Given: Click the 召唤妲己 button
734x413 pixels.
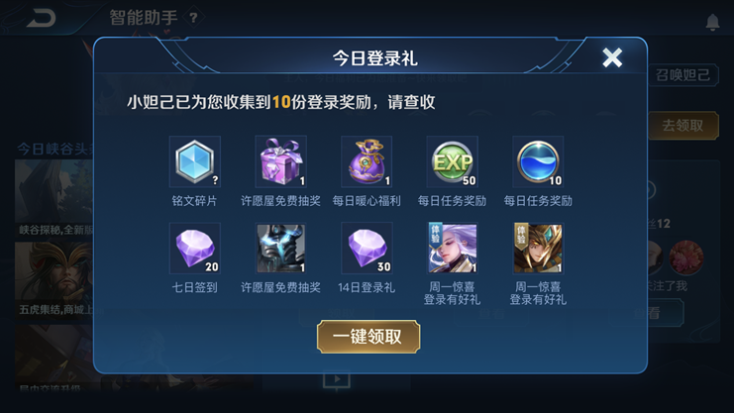Looking at the screenshot, I should (682, 75).
